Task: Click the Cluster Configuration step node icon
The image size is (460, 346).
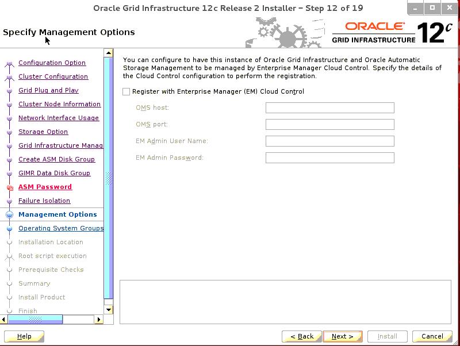Action: [x=9, y=77]
